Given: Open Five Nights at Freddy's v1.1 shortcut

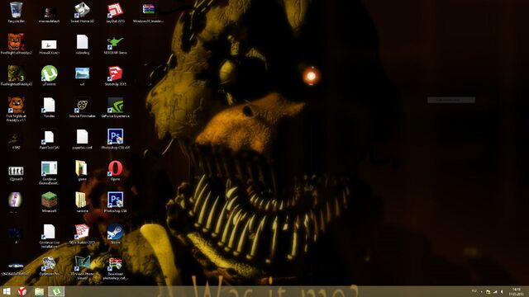Looking at the screenshot, I should click(x=16, y=109).
